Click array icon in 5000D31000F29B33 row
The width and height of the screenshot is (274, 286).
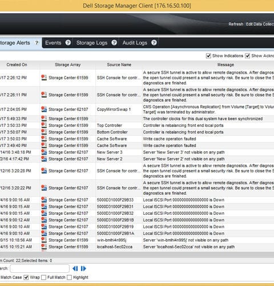click(x=44, y=200)
